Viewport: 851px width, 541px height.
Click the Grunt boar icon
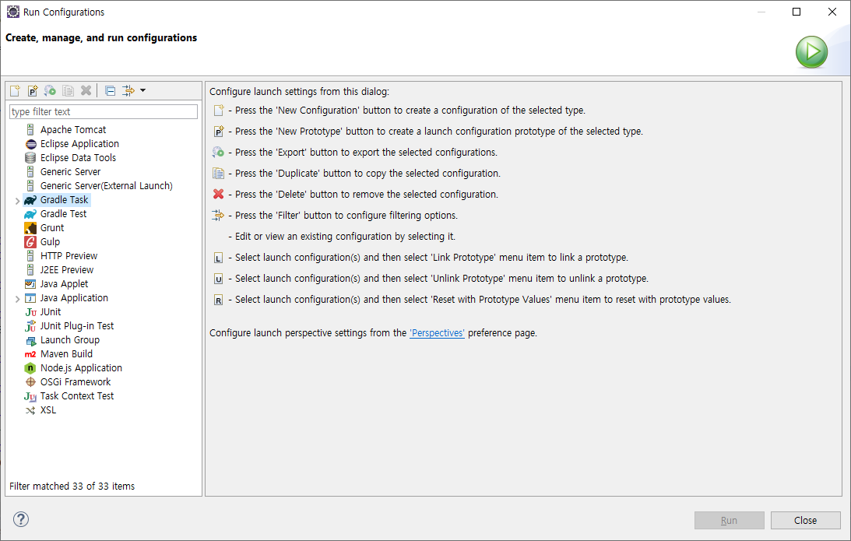(x=30, y=228)
